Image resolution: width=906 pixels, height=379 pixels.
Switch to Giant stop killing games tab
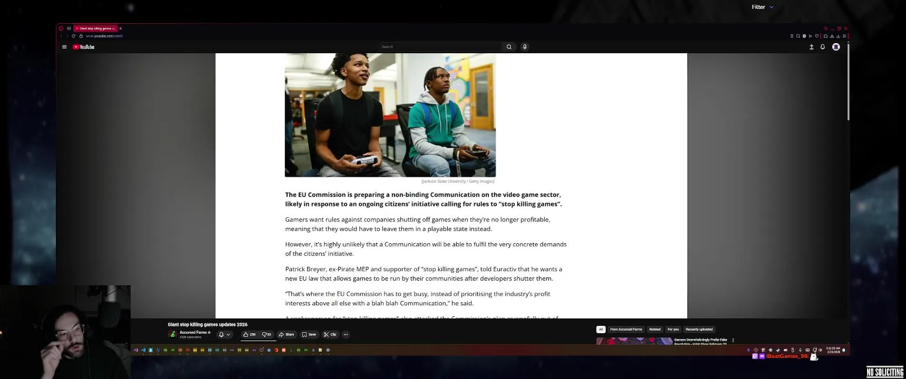click(x=96, y=28)
